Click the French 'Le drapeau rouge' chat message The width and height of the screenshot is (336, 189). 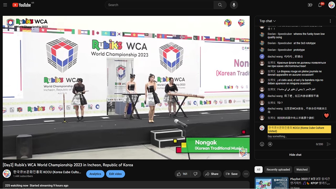point(295,73)
